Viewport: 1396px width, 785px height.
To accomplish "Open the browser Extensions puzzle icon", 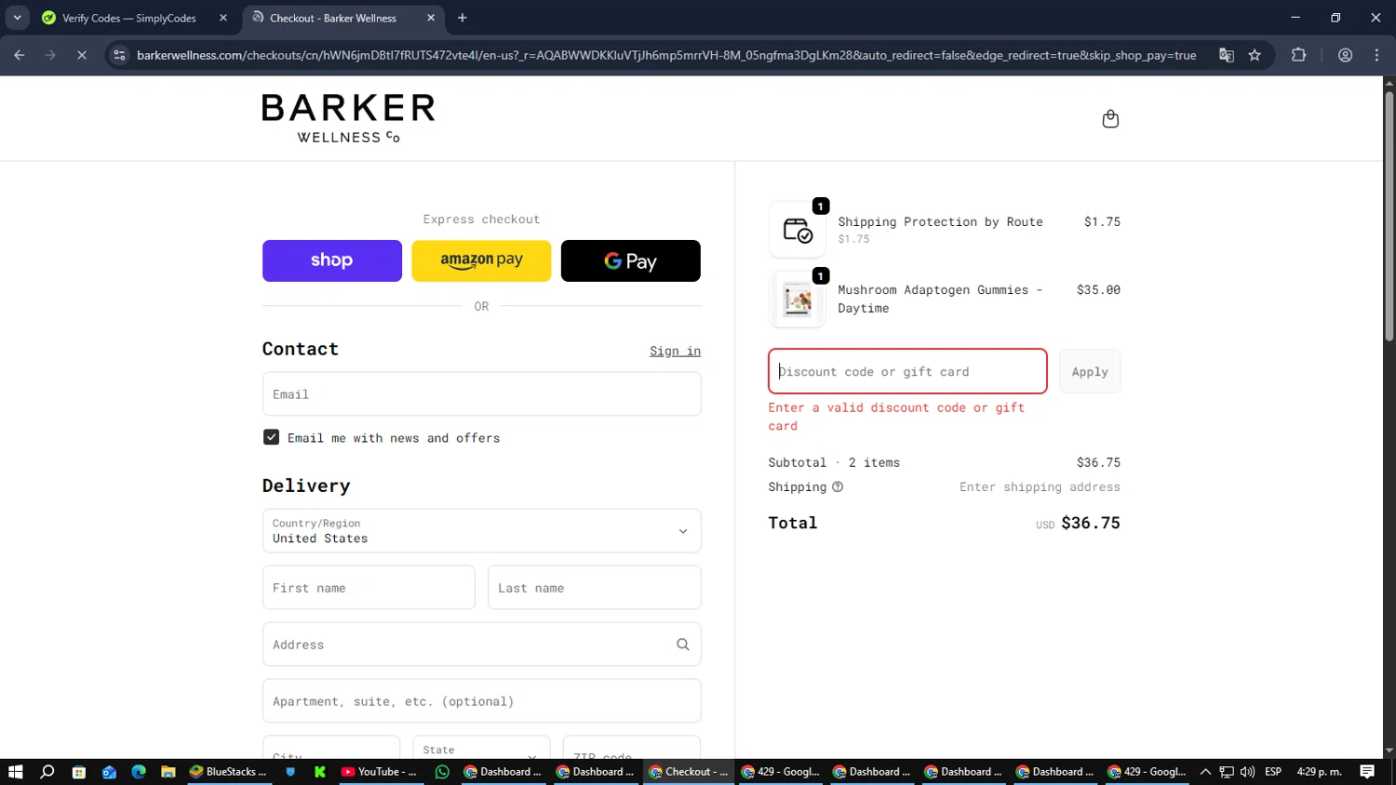I will 1299,55.
